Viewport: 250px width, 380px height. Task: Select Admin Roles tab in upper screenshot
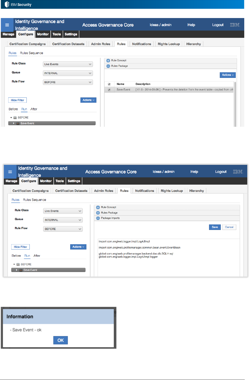coord(101,44)
